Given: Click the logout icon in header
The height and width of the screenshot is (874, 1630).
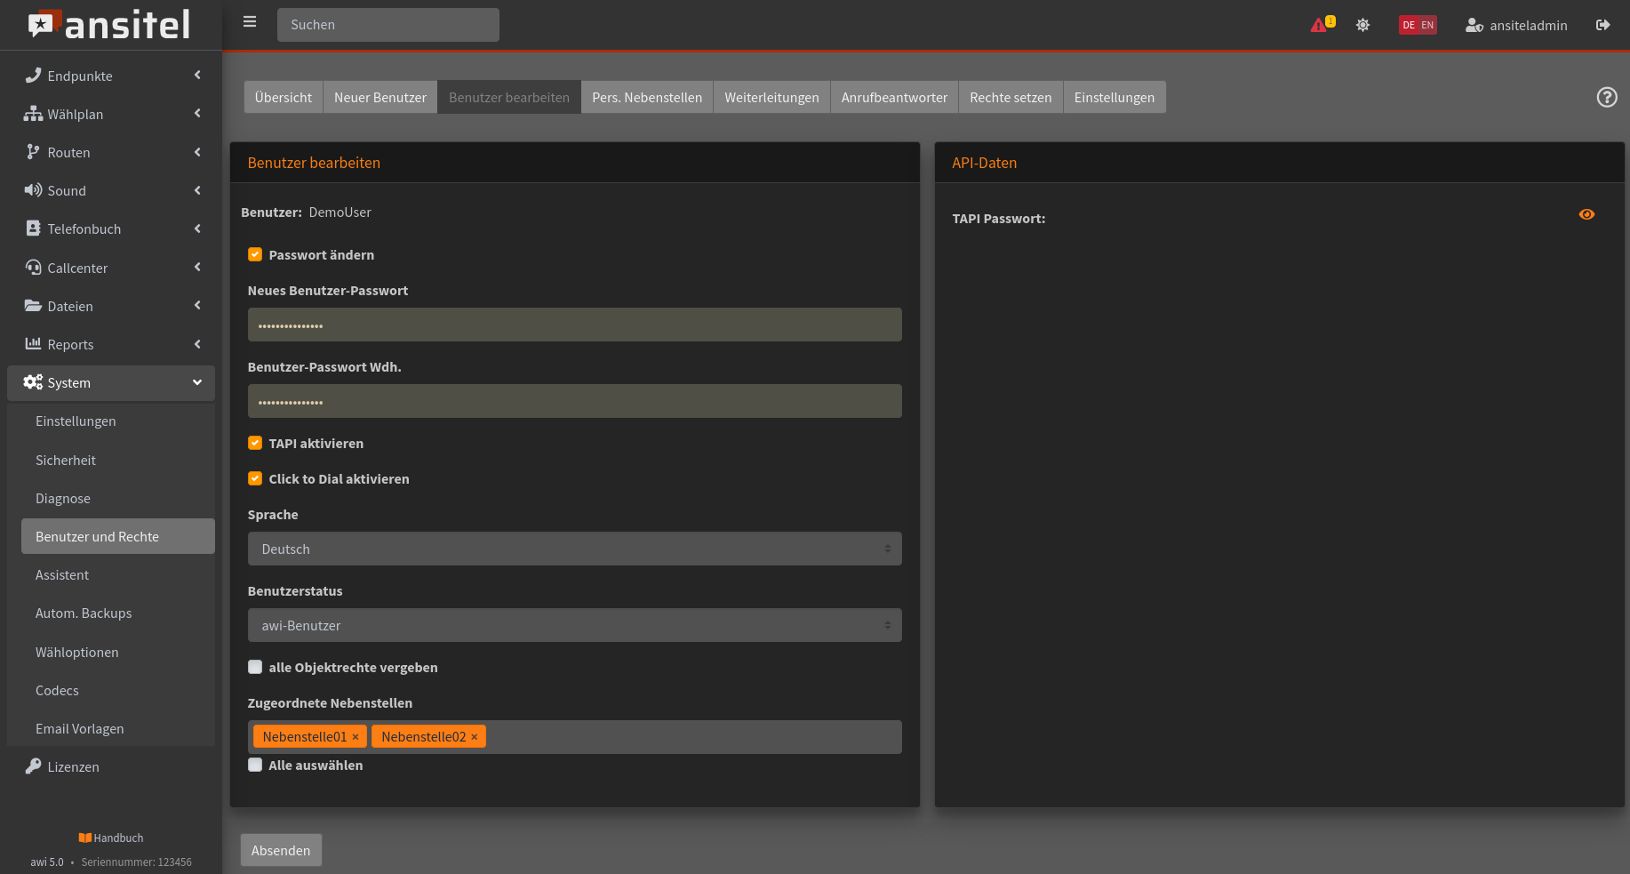Looking at the screenshot, I should (x=1602, y=25).
